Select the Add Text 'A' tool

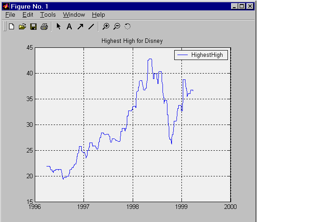(x=69, y=27)
